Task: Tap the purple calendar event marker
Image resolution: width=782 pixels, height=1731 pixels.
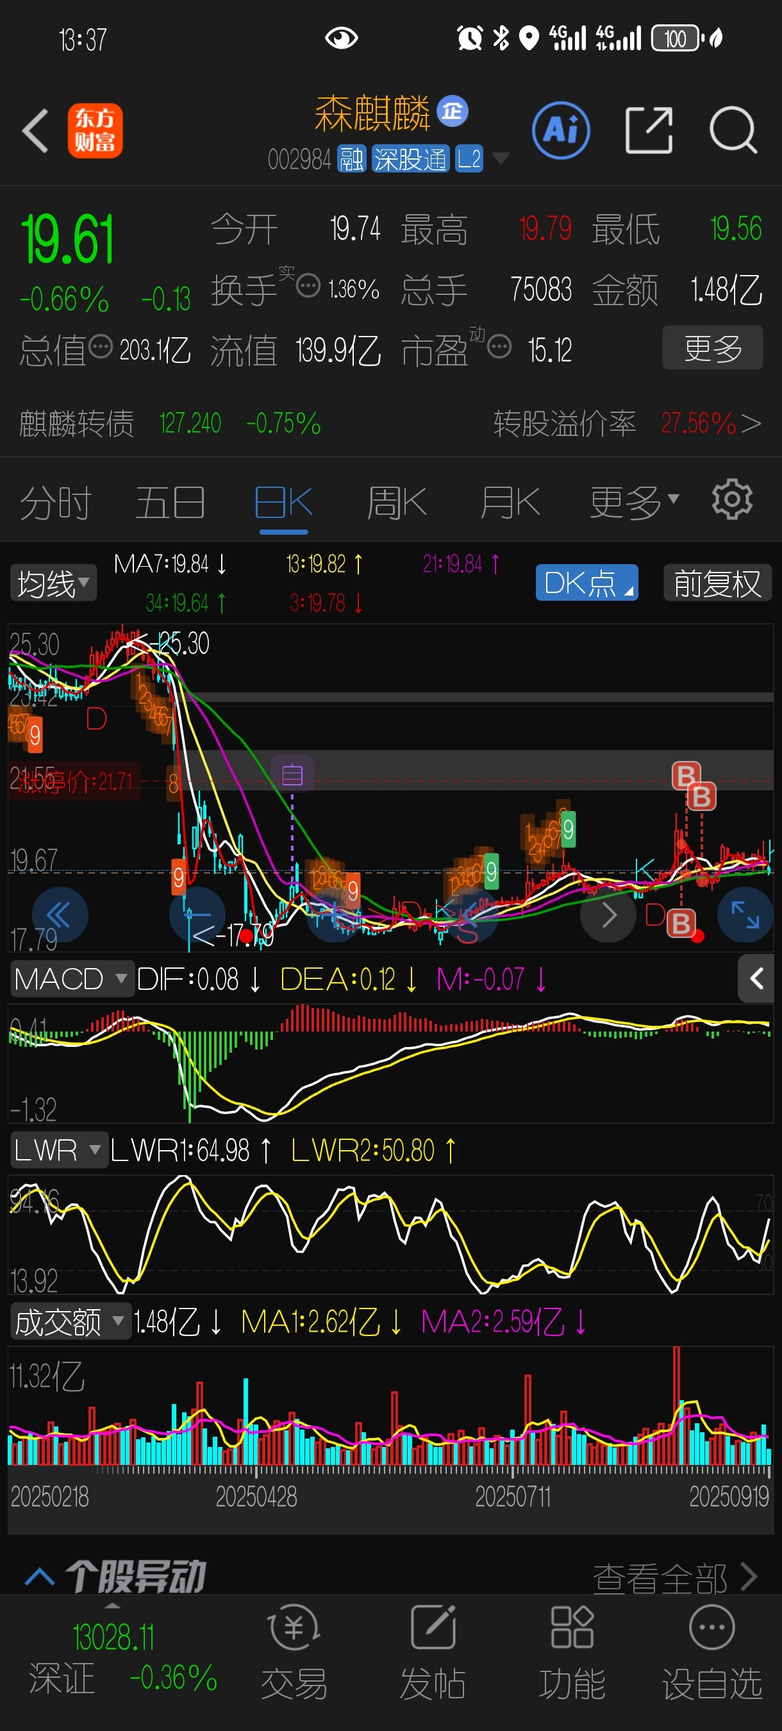Action: click(x=292, y=775)
